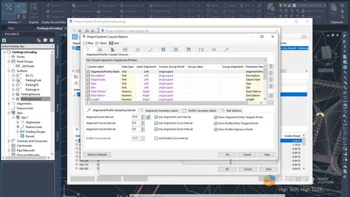The height and width of the screenshot is (197, 350).
Task: Uncheck the Start Station column checkbox
Action: pyautogui.click(x=88, y=91)
